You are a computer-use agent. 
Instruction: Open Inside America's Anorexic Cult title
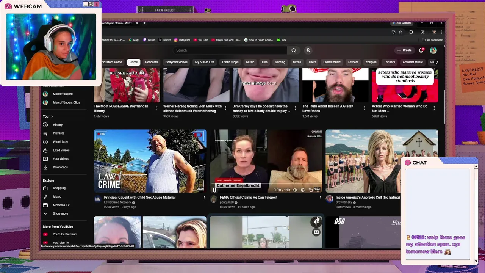click(x=368, y=198)
